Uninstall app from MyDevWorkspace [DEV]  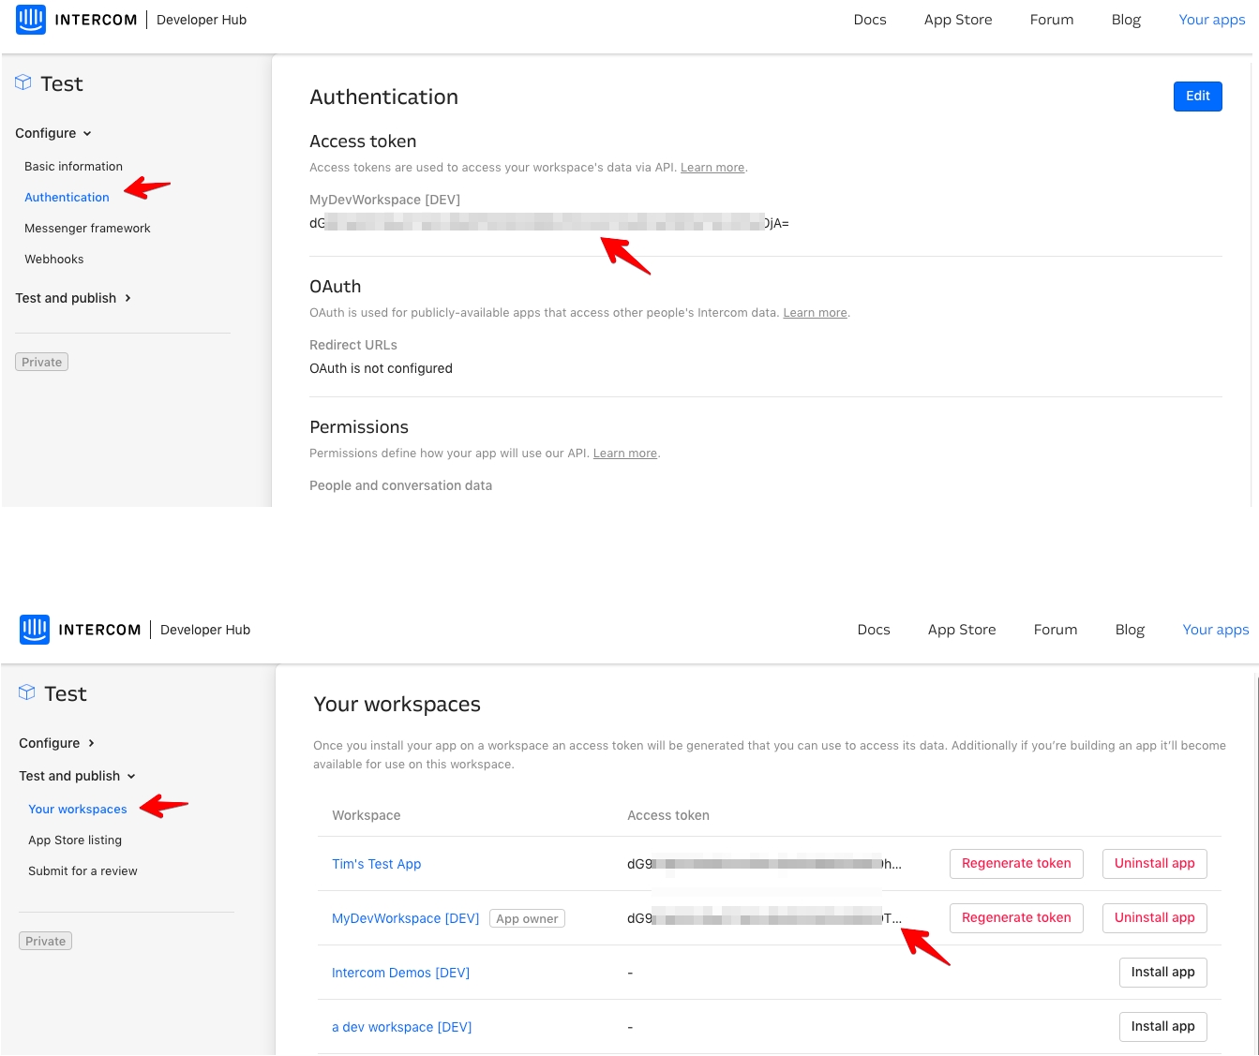(x=1154, y=918)
